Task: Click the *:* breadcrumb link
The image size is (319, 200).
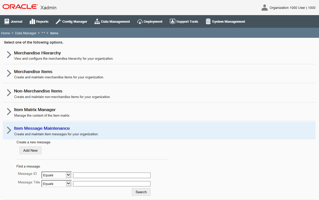Action: (x=43, y=33)
